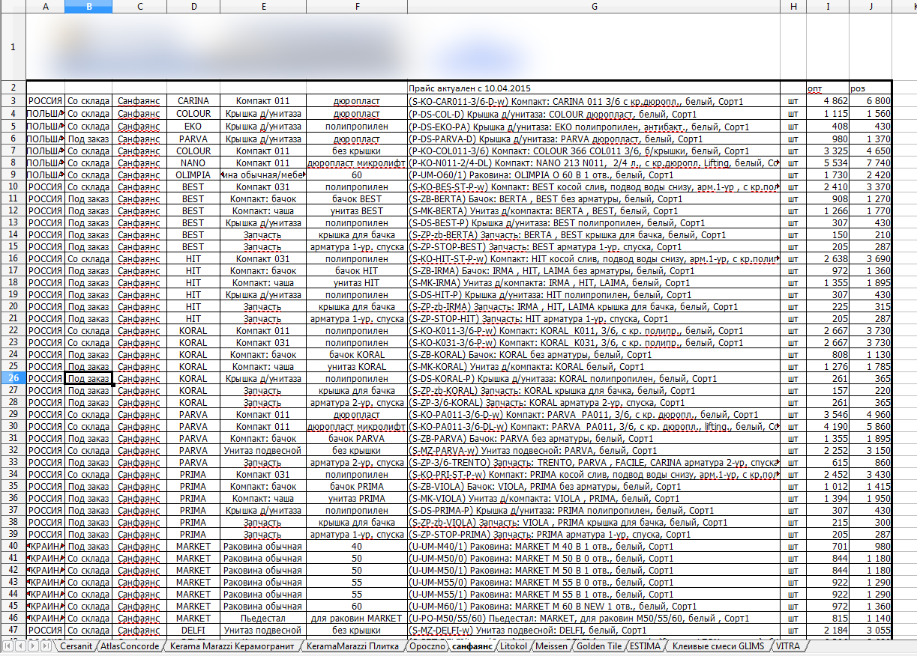Viewport: 917px width, 656px height.
Task: Switch to the Golden Tile sheet
Action: point(599,646)
